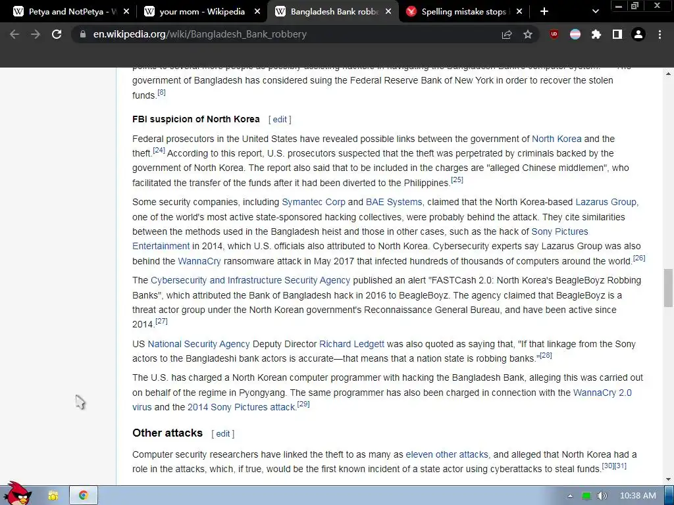
Task: Click the striped flag extension icon
Action: pyautogui.click(x=575, y=34)
